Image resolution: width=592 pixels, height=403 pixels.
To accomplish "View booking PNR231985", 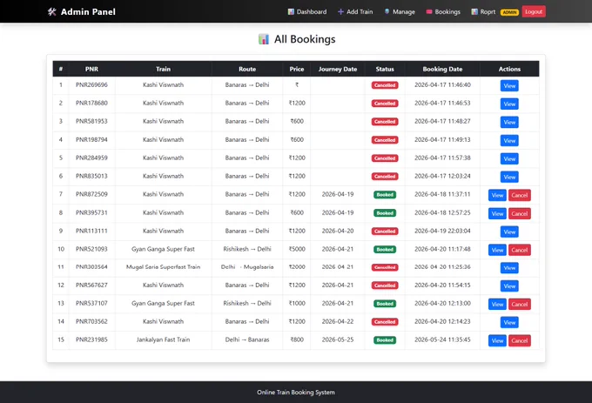I will pos(497,340).
